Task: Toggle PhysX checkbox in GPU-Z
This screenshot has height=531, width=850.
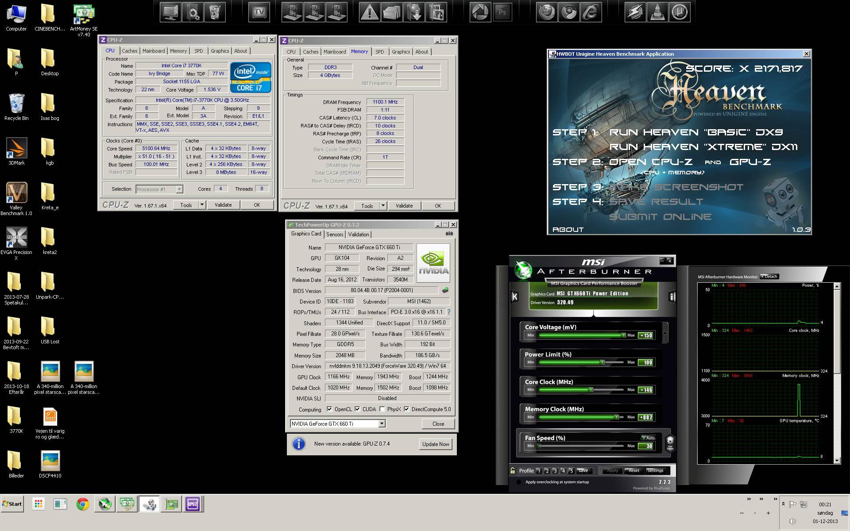Action: tap(382, 409)
